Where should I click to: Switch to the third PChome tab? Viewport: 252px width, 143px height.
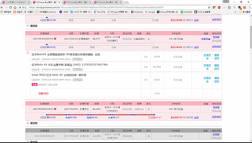[108, 2]
